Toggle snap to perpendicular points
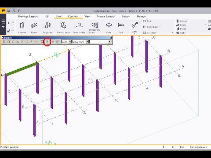The image size is (211, 158). pos(27,42)
